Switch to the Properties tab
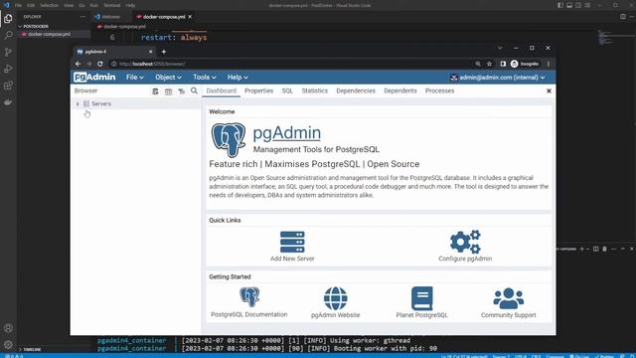The width and height of the screenshot is (636, 358). coord(258,90)
